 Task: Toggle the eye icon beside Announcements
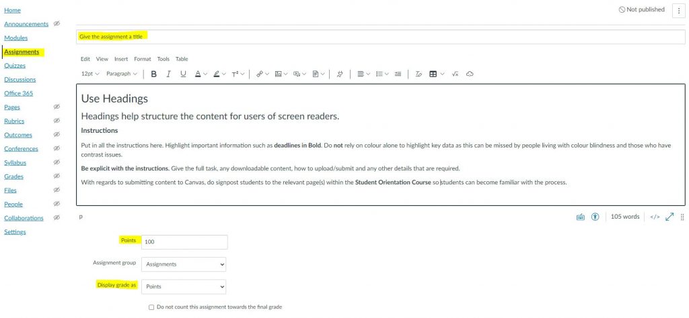(57, 23)
